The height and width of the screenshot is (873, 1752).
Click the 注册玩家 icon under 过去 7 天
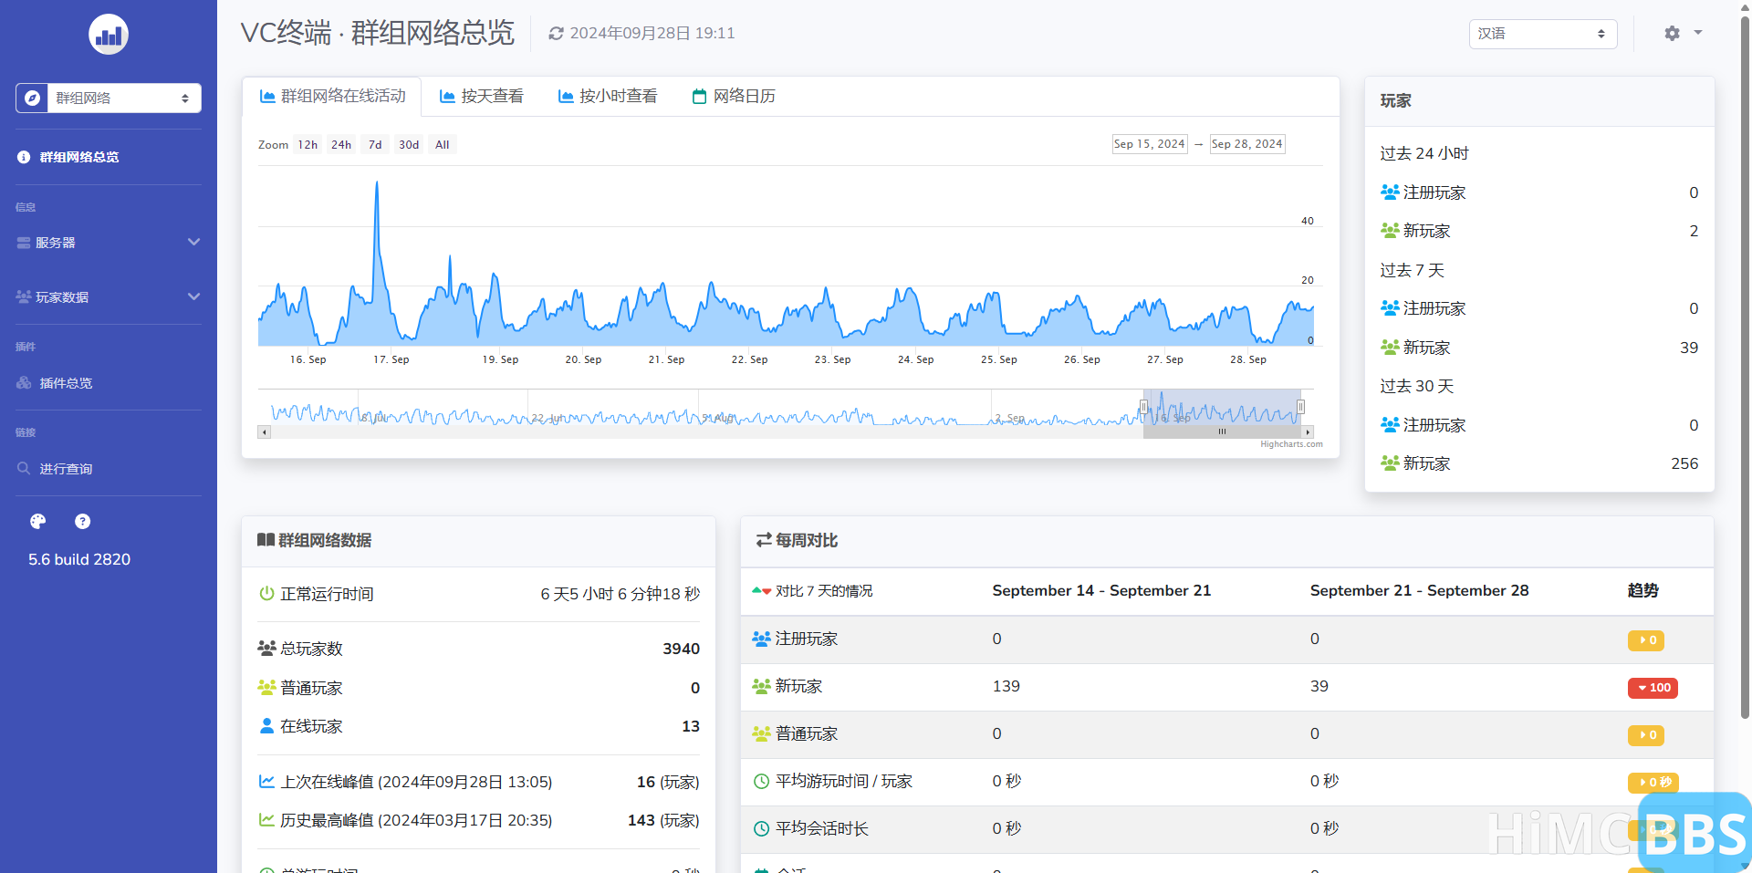1390,308
